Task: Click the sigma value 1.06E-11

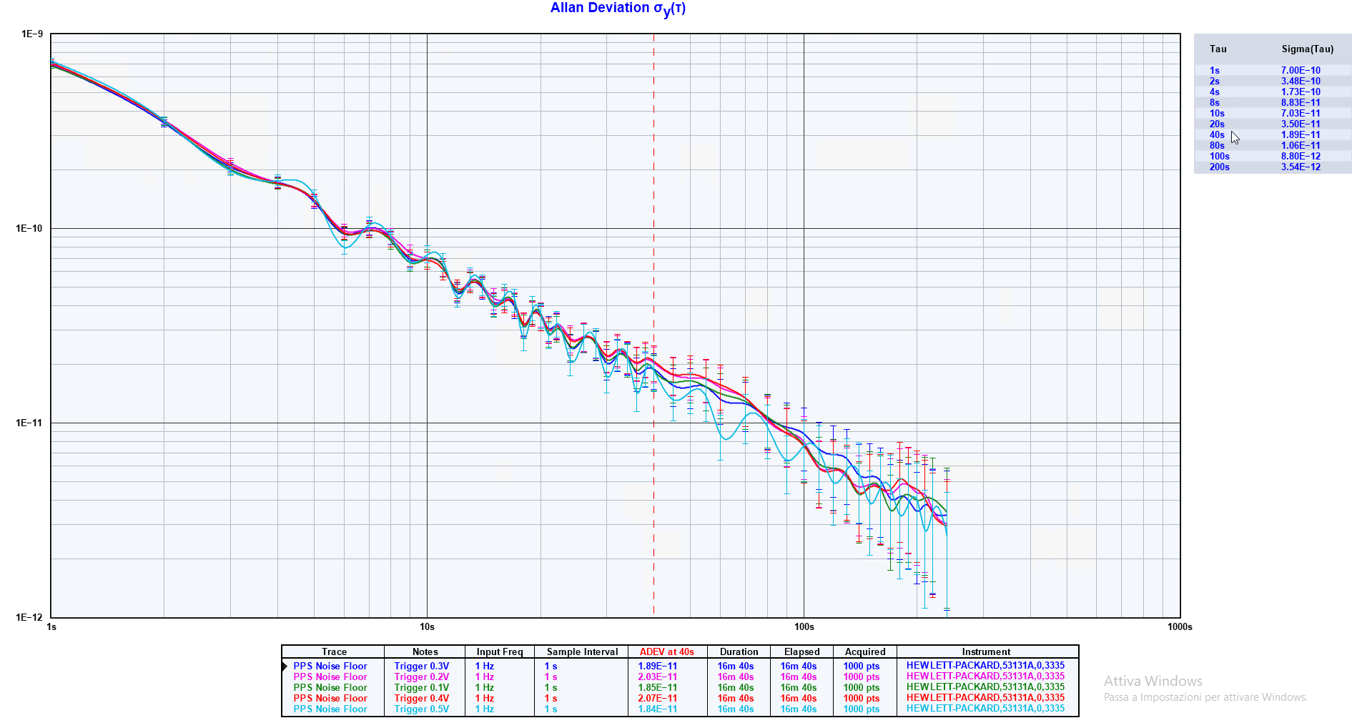Action: (x=1301, y=145)
